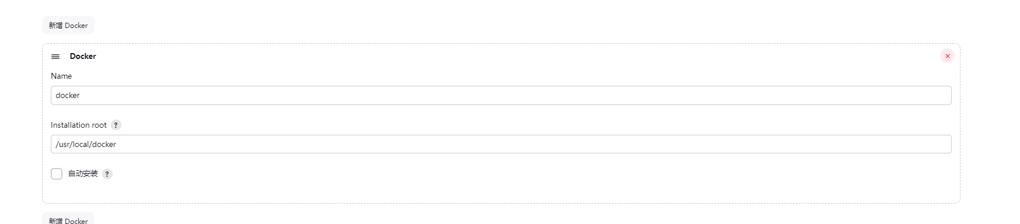Screen dimensions: 1020x224
Task: Click the 自动安装 label text
Action: (83, 174)
